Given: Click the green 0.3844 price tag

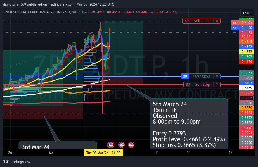Looking at the screenshot, I should (247, 73).
